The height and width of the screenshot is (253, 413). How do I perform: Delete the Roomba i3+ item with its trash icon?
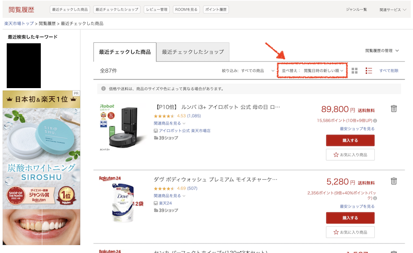[x=393, y=108]
